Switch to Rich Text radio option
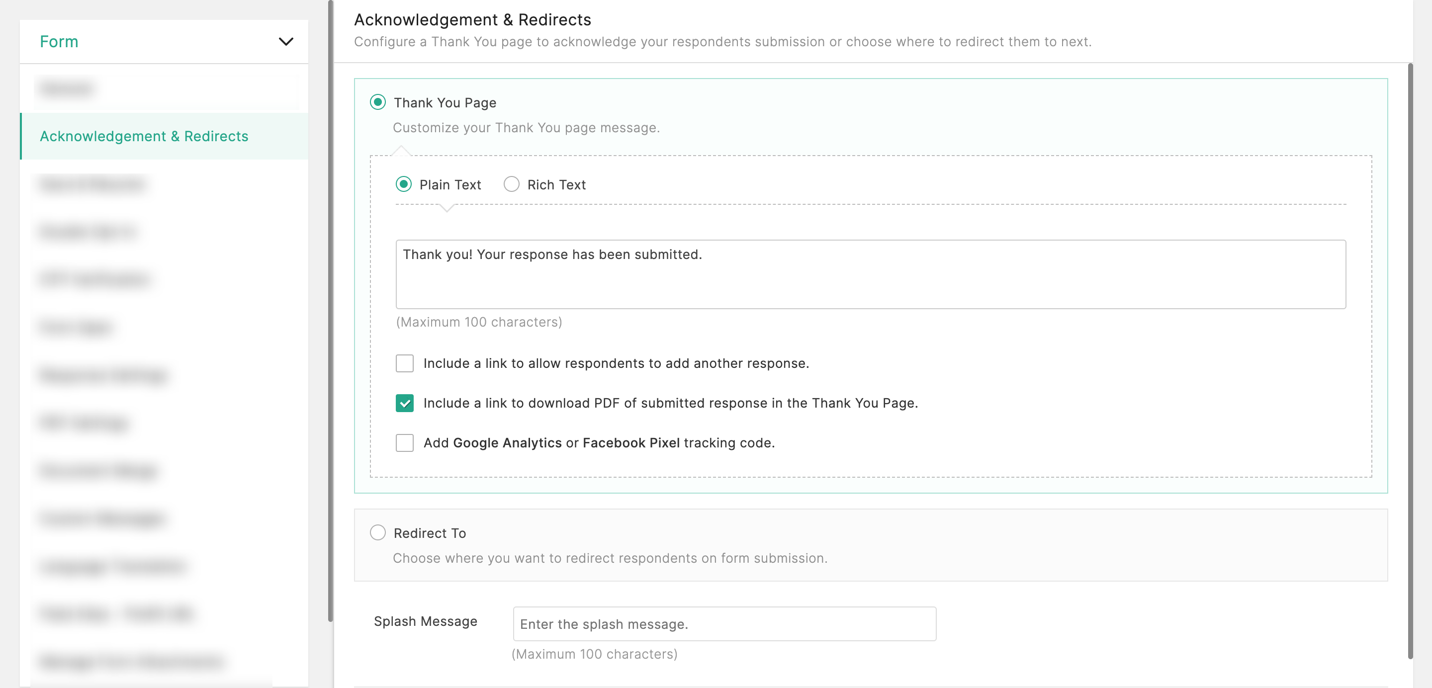 point(512,184)
